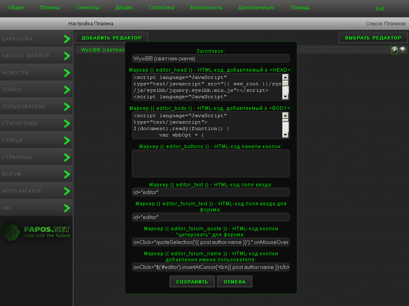Screen dimensions: 409x306
Task: Expand the Статьи sidebar arrow
Action: pyautogui.click(x=67, y=141)
